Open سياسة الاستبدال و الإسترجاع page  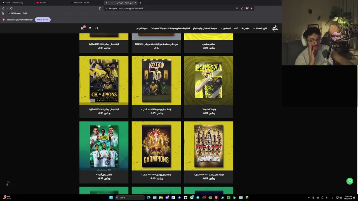click(x=205, y=28)
